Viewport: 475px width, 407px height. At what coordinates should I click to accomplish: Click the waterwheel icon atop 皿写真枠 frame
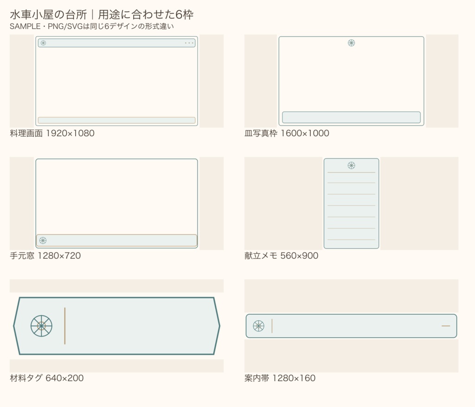tap(352, 43)
